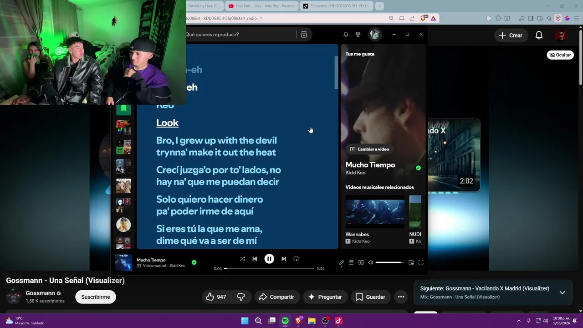Open a new browser tab
The image size is (583, 328).
click(379, 6)
